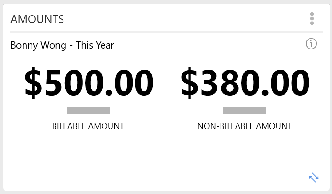332x194 pixels.
Task: Click the $380.00 non-billable value
Action: (245, 82)
